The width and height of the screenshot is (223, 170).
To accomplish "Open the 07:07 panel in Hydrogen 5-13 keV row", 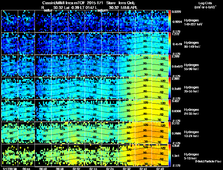I will (x=76, y=155).
